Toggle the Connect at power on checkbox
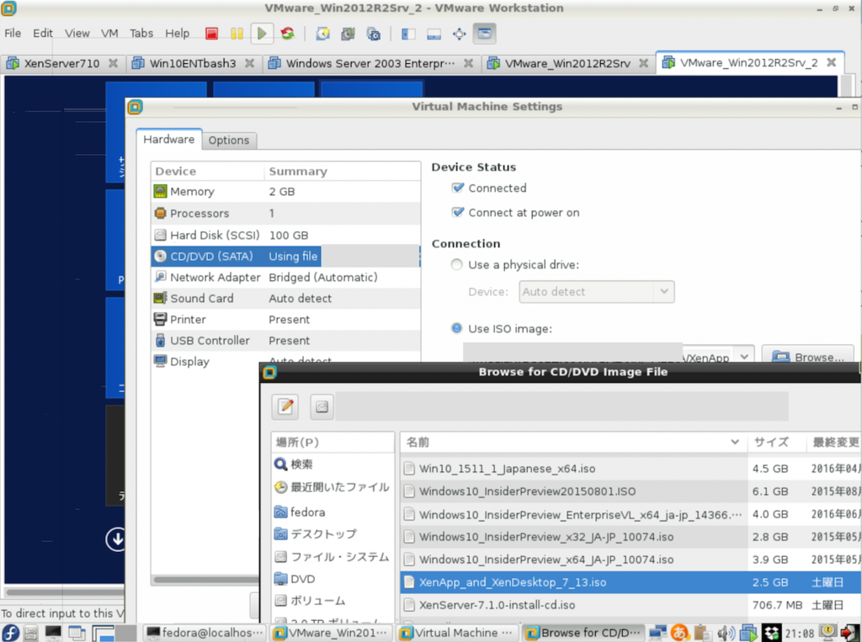 point(457,212)
